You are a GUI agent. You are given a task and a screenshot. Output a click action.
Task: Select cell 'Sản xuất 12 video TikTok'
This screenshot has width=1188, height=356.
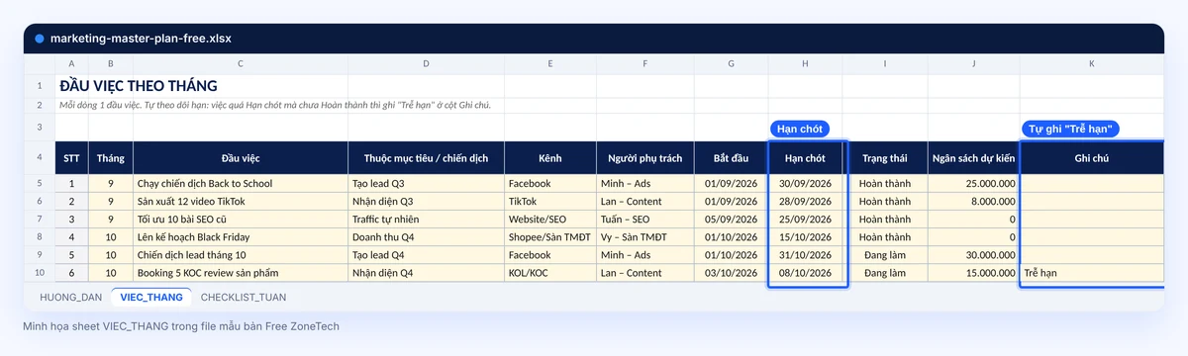tap(241, 201)
